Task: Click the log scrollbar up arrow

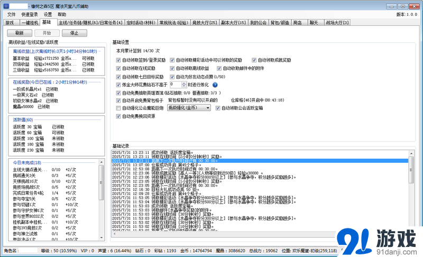Action: coord(411,153)
